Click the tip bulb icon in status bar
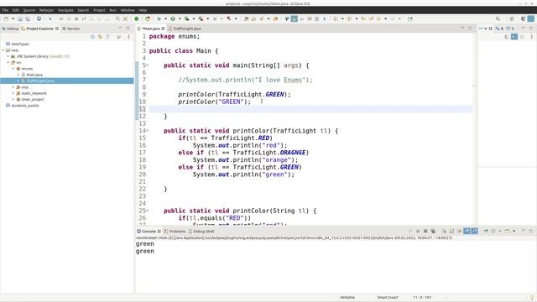537x302 pixels. click(532, 298)
